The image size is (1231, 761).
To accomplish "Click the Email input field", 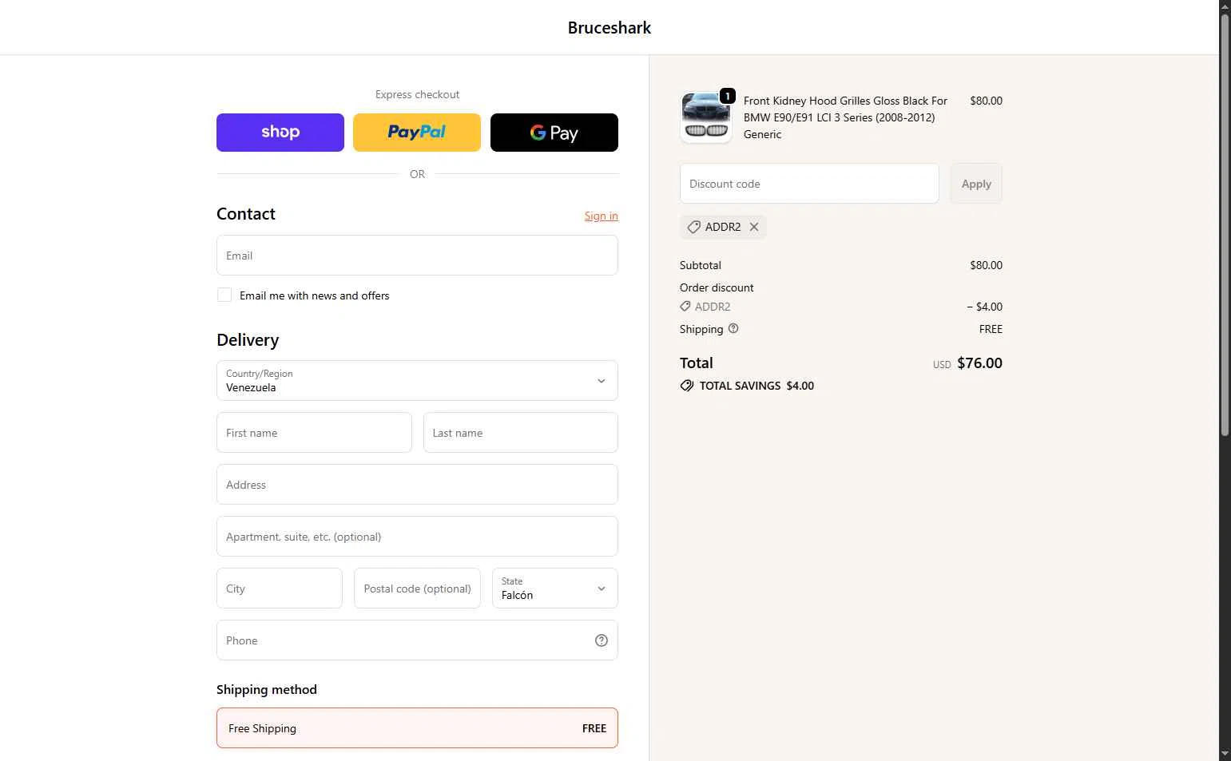I will pos(417,256).
